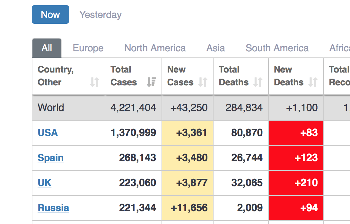Switch to Yesterday data view
350x224 pixels.
pyautogui.click(x=101, y=15)
